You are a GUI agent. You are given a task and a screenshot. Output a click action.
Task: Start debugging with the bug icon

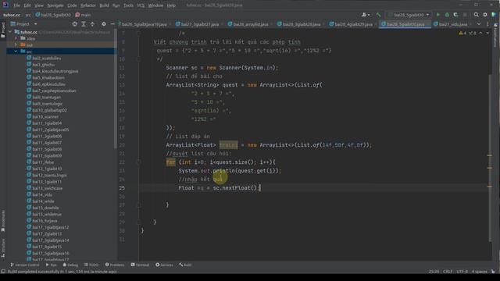447,15
